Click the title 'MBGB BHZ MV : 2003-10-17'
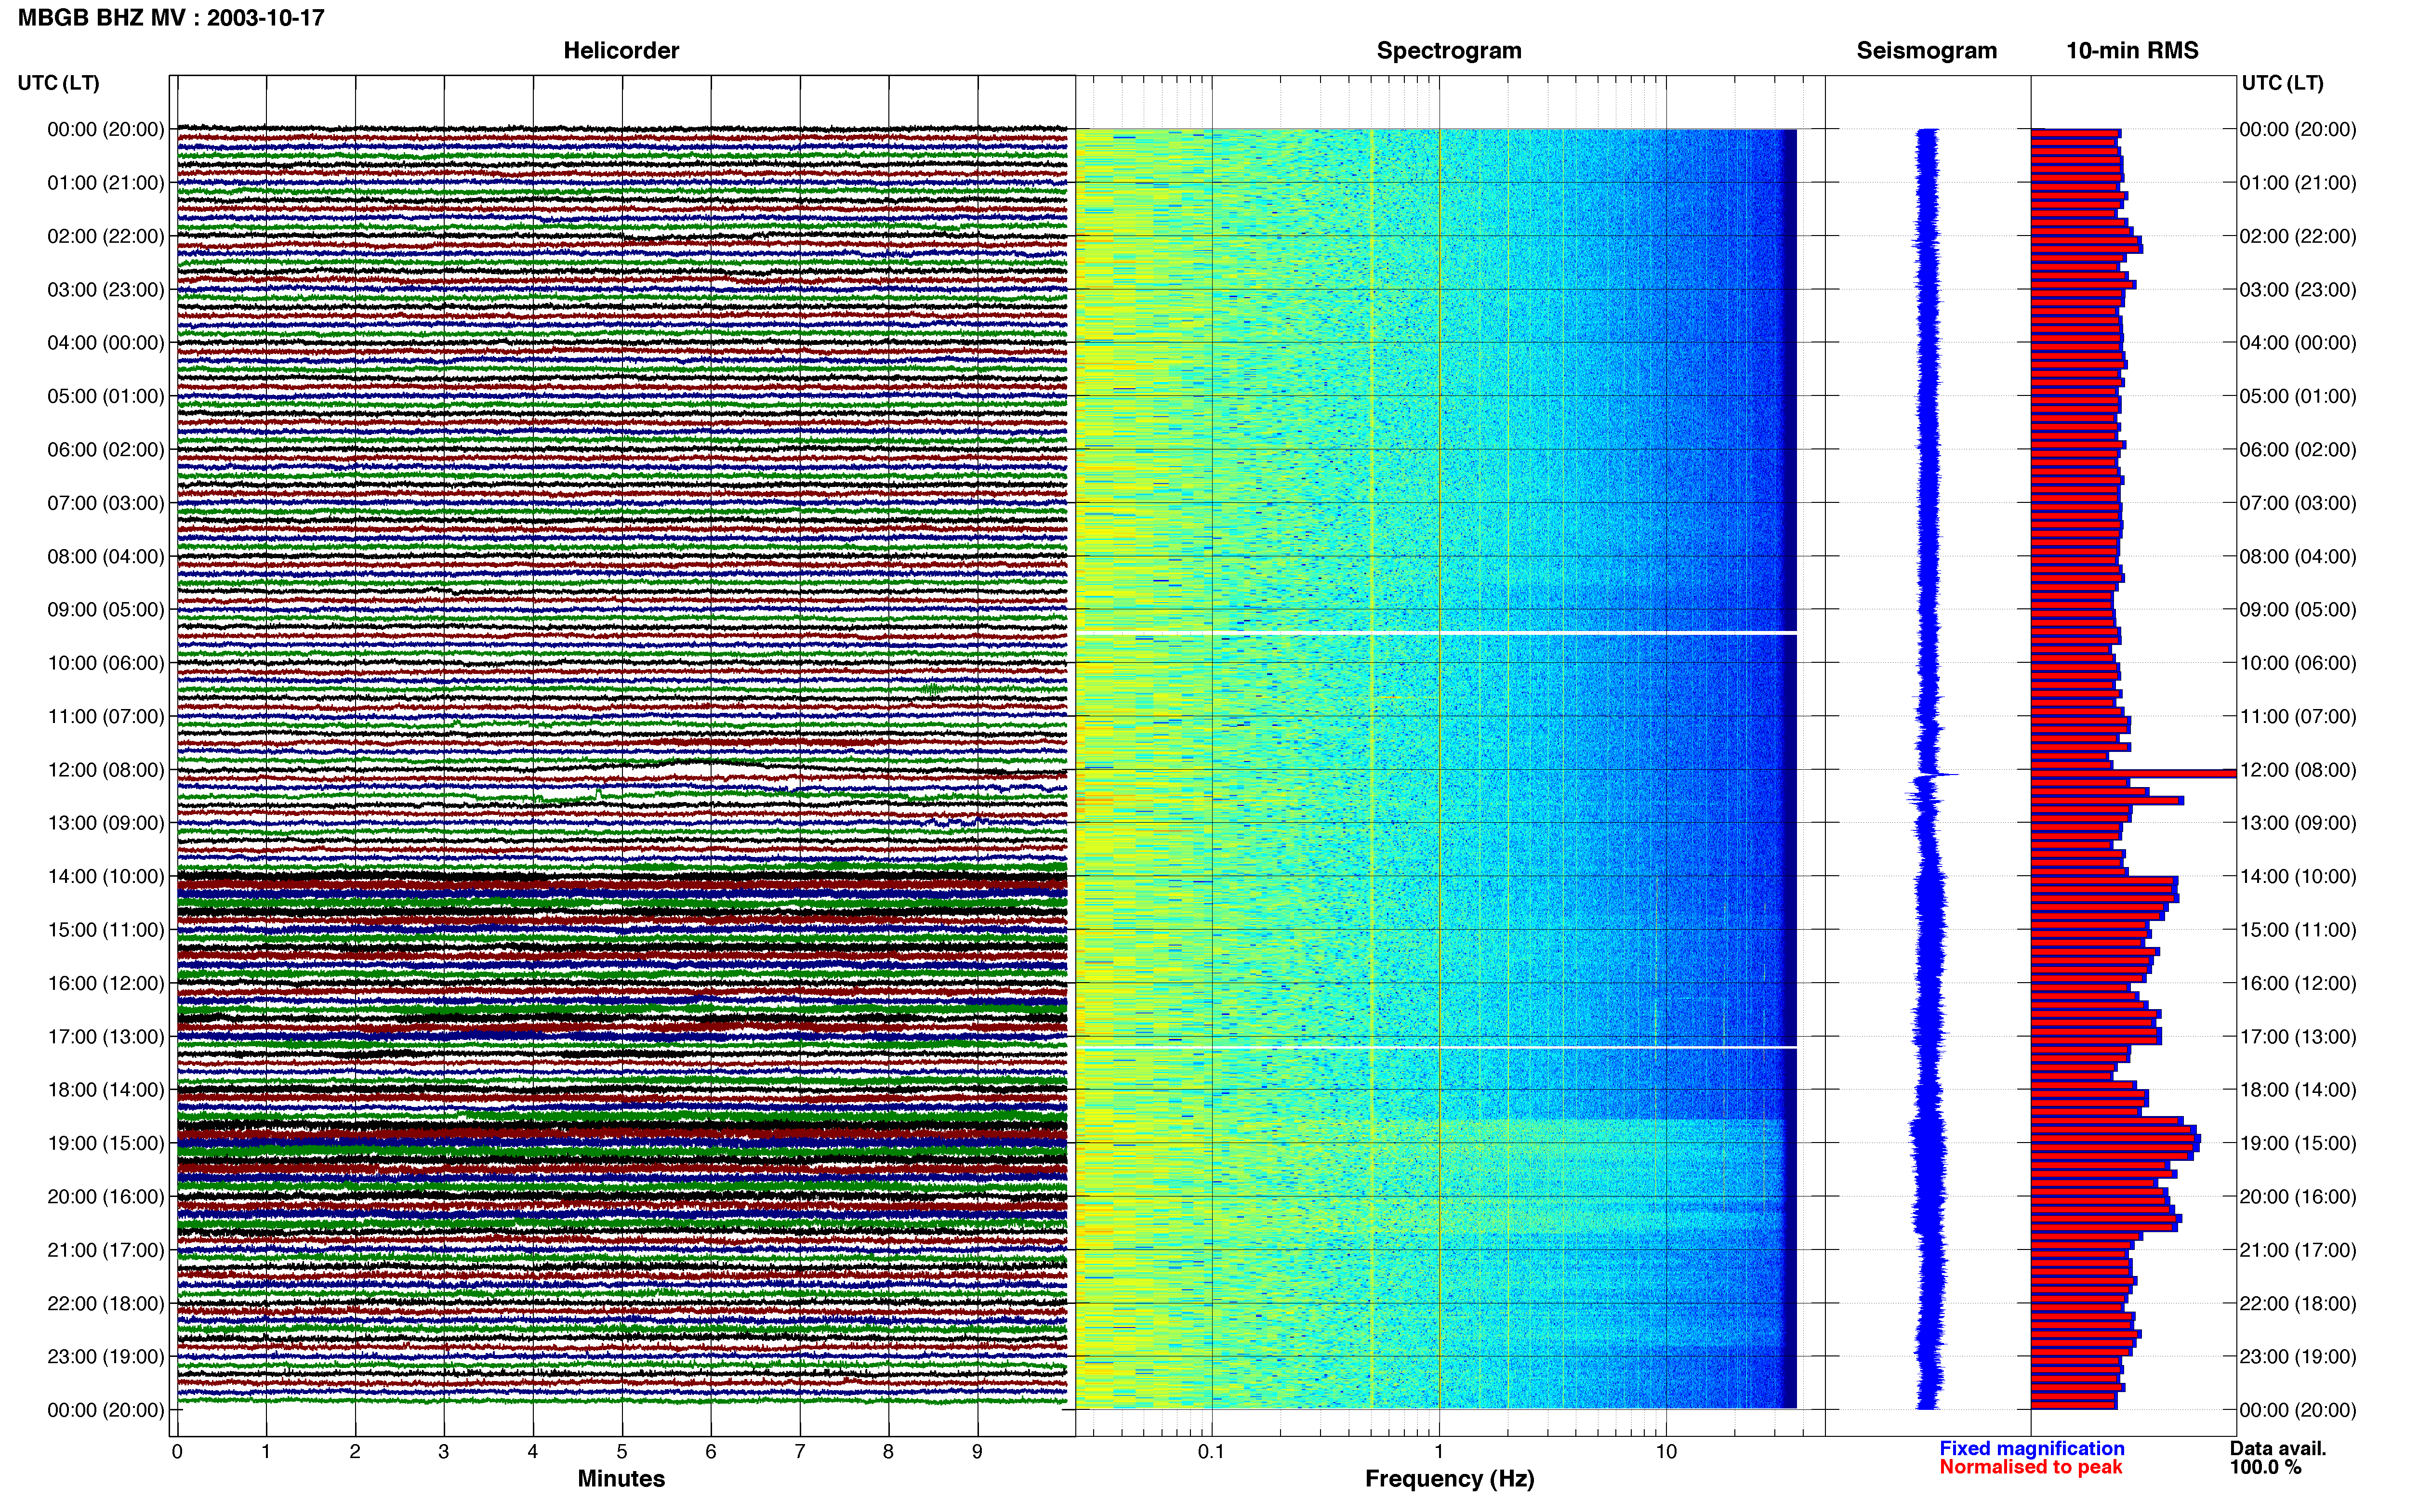 pos(171,18)
